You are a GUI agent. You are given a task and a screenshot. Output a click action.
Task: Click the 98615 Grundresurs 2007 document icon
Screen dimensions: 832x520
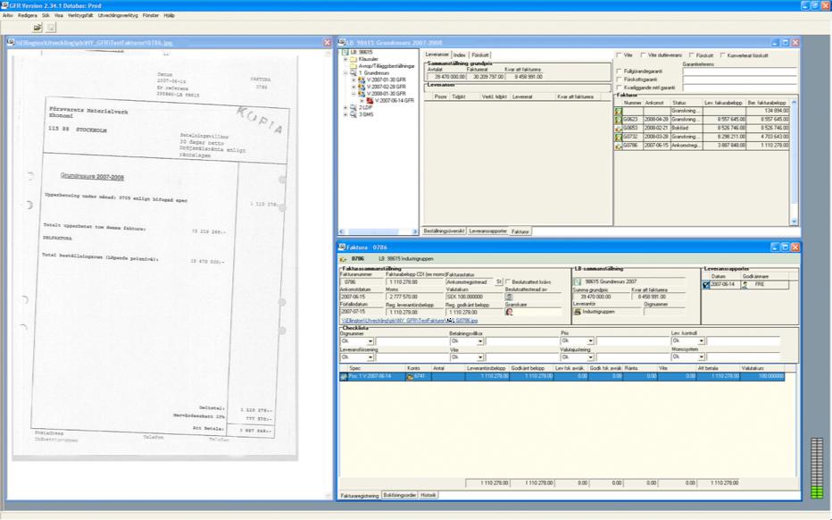coord(578,281)
